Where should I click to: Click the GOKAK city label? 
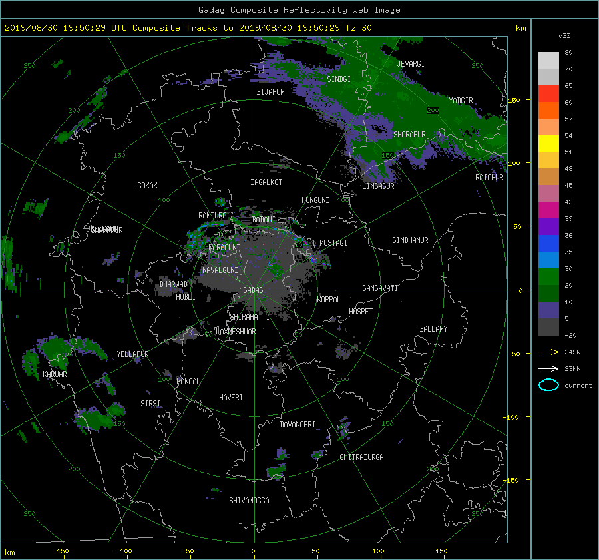click(x=147, y=186)
